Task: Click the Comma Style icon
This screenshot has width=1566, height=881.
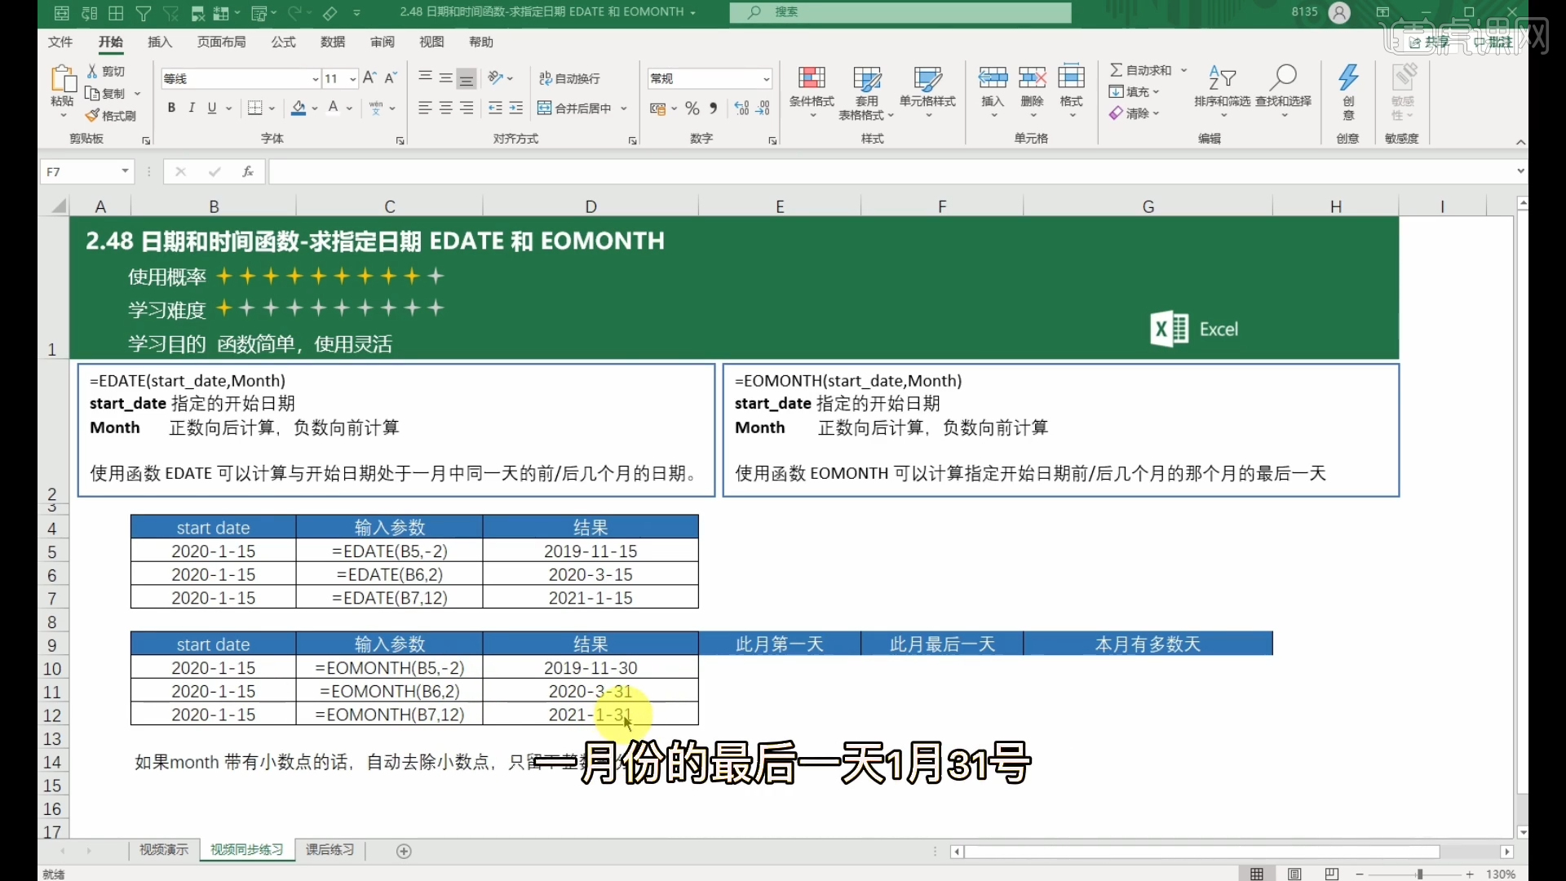Action: 714,108
